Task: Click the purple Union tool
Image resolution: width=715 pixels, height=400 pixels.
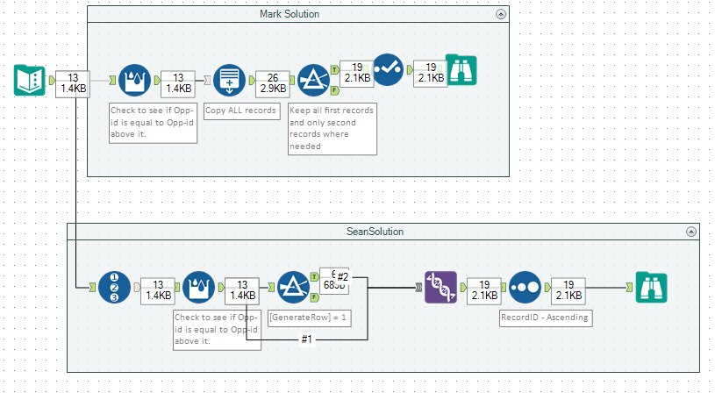Action: [x=440, y=288]
